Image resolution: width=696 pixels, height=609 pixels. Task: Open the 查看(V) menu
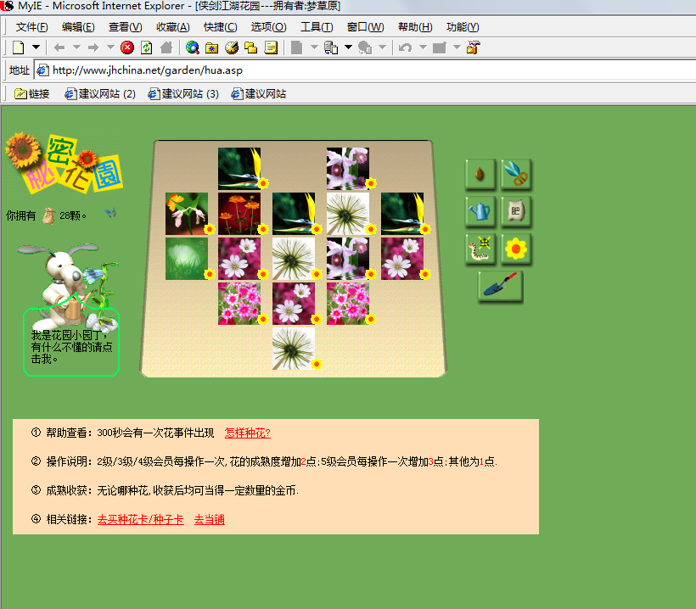(125, 27)
